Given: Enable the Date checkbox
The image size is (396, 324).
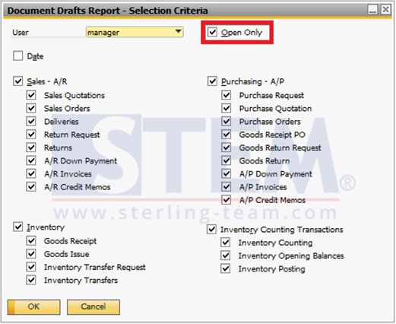Looking at the screenshot, I should (x=18, y=56).
